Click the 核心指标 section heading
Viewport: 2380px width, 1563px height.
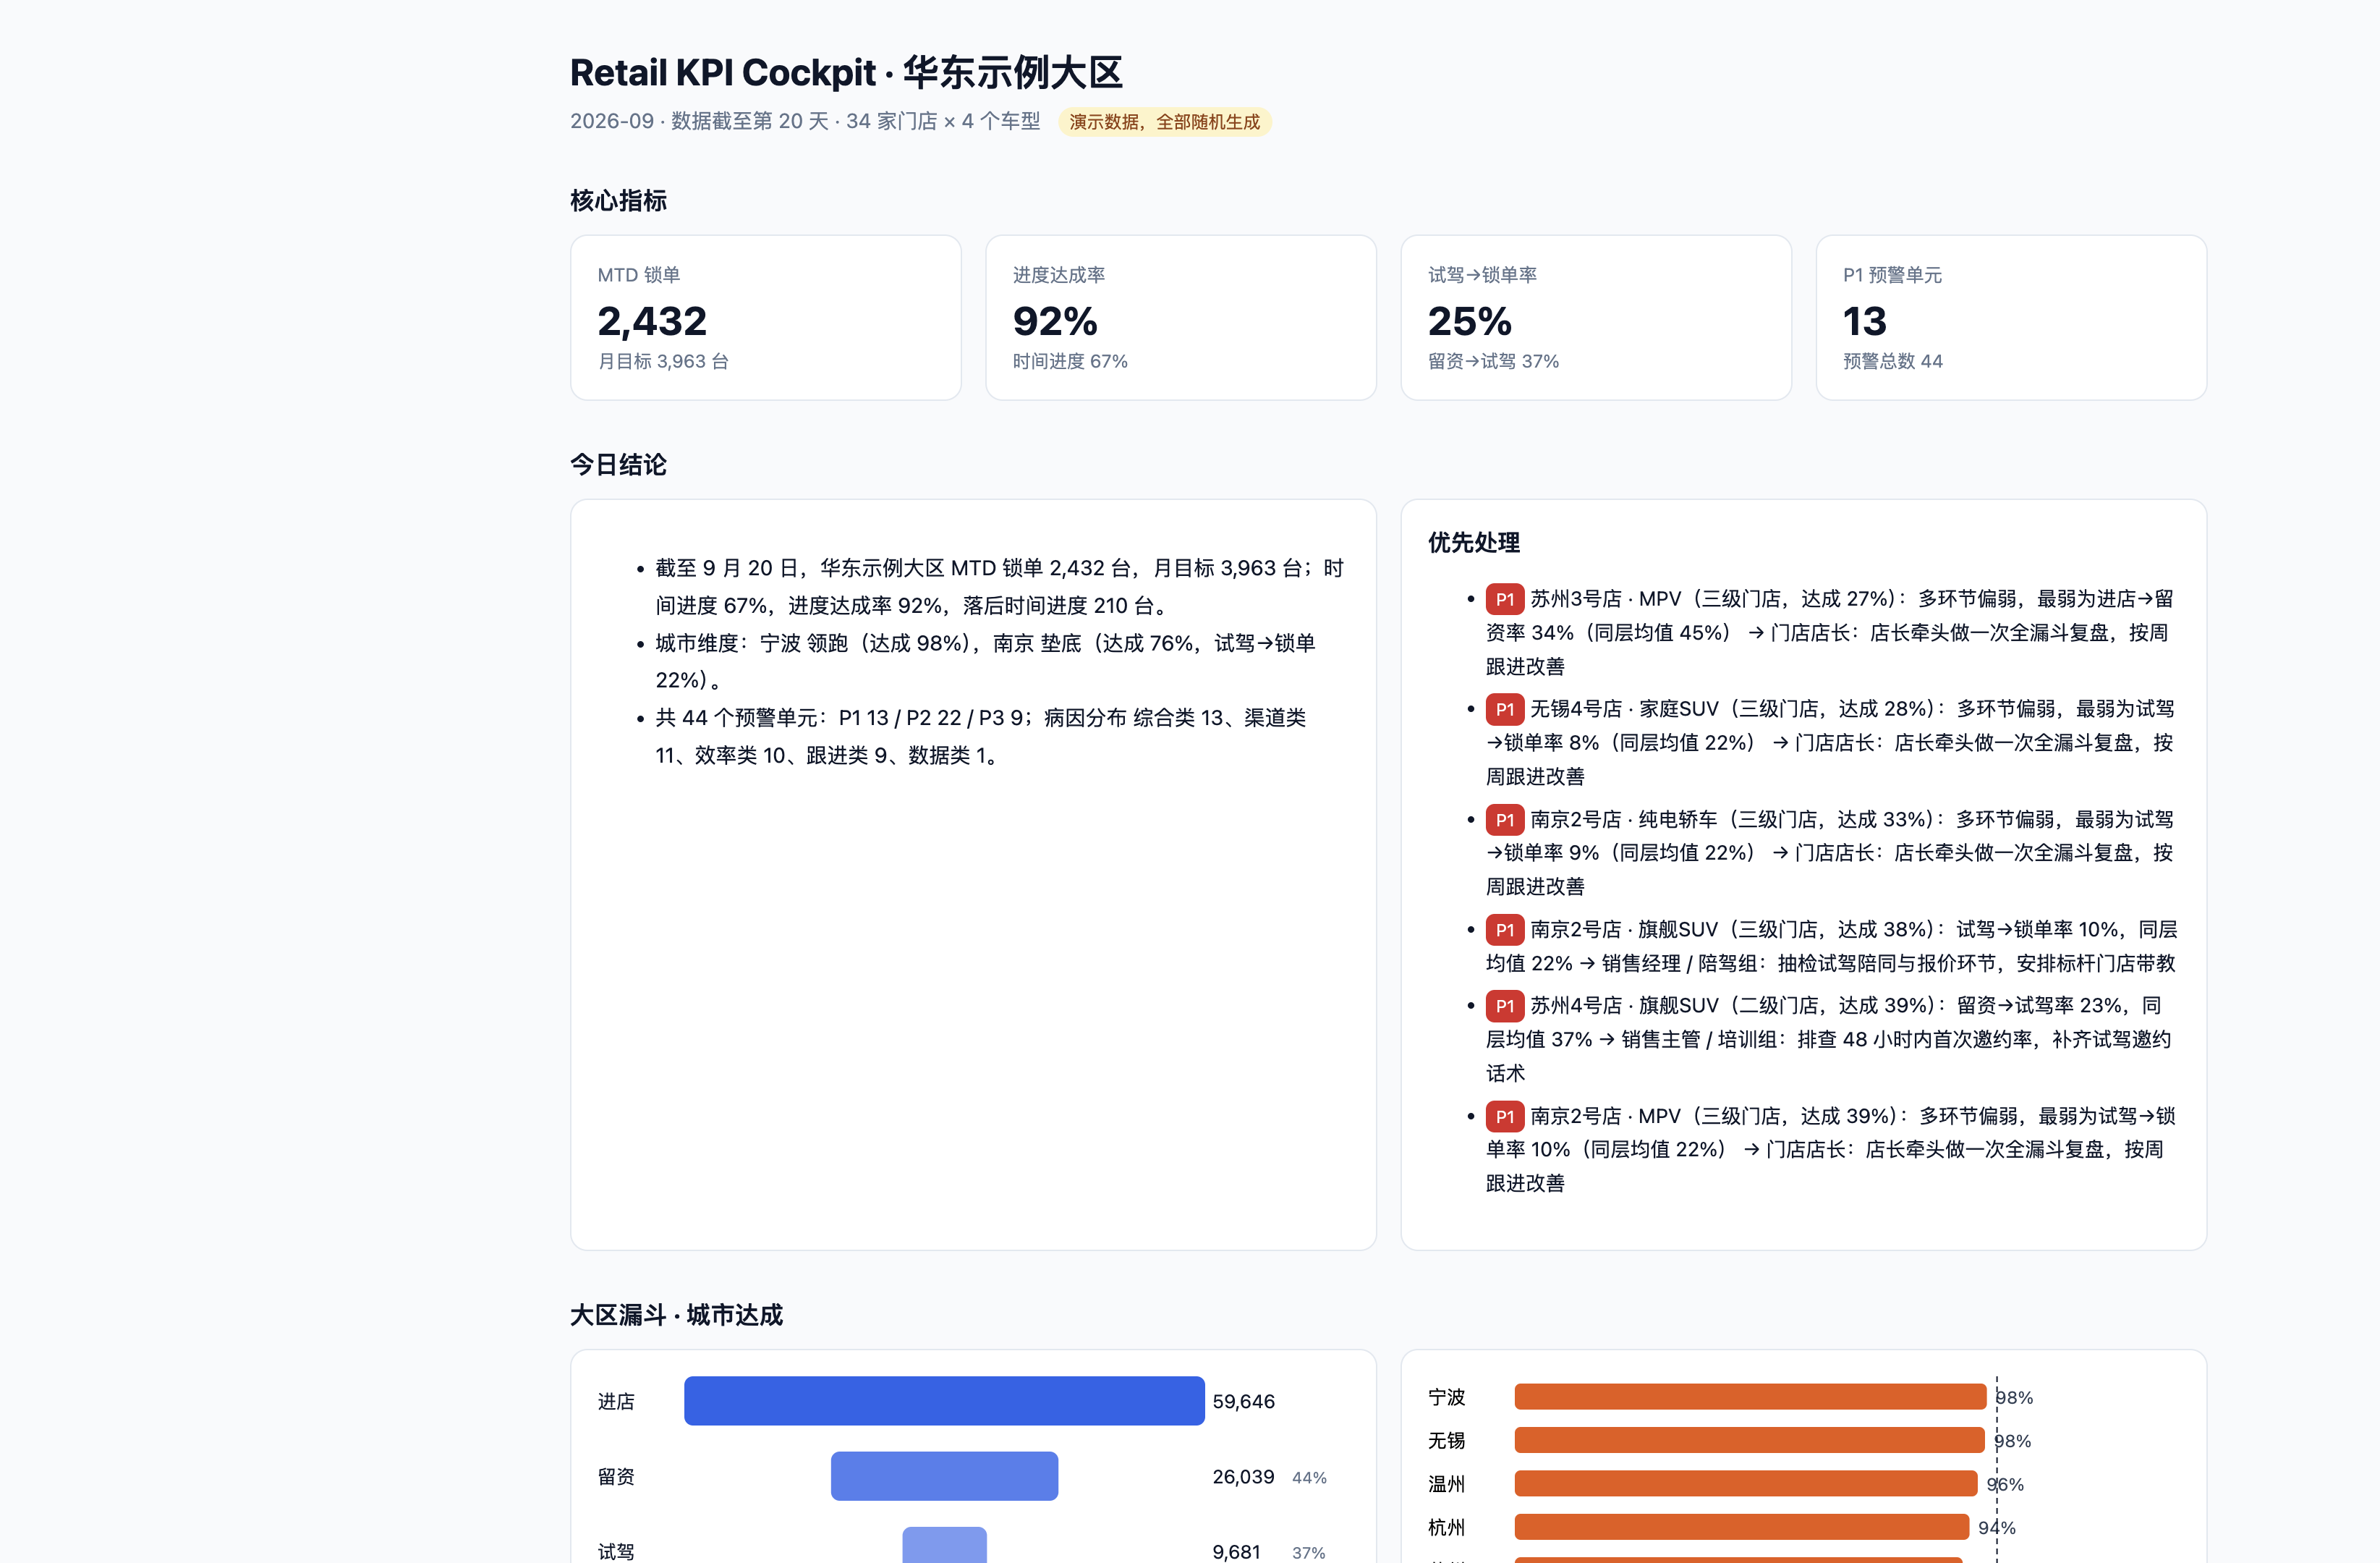click(x=618, y=201)
